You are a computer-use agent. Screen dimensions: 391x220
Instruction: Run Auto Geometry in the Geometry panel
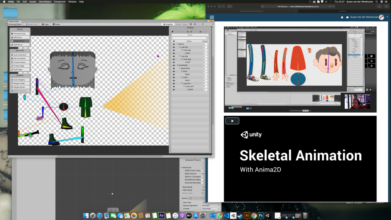click(x=19, y=55)
